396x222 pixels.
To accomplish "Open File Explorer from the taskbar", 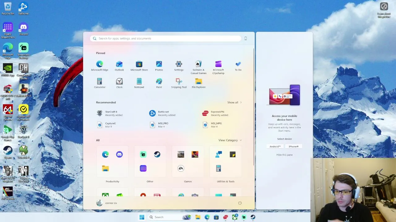I will tap(198, 217).
